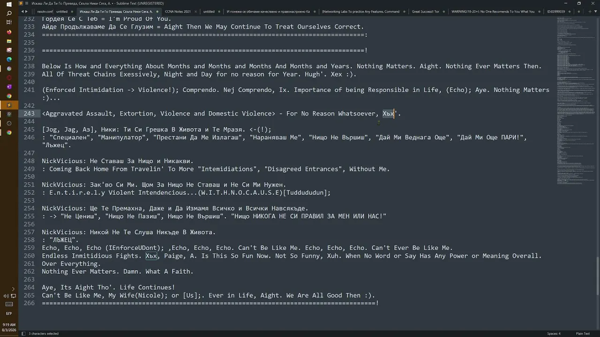The height and width of the screenshot is (337, 600).
Task: Open the Spaces: 4 indentation selector
Action: click(x=554, y=334)
